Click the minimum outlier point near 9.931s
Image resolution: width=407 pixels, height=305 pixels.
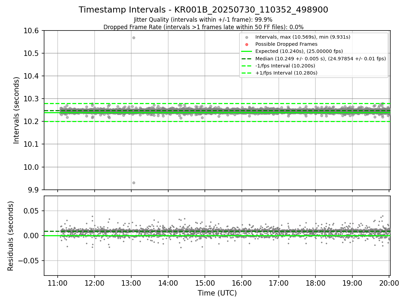(x=134, y=183)
